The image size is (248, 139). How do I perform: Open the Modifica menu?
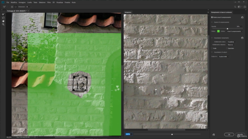14,3
